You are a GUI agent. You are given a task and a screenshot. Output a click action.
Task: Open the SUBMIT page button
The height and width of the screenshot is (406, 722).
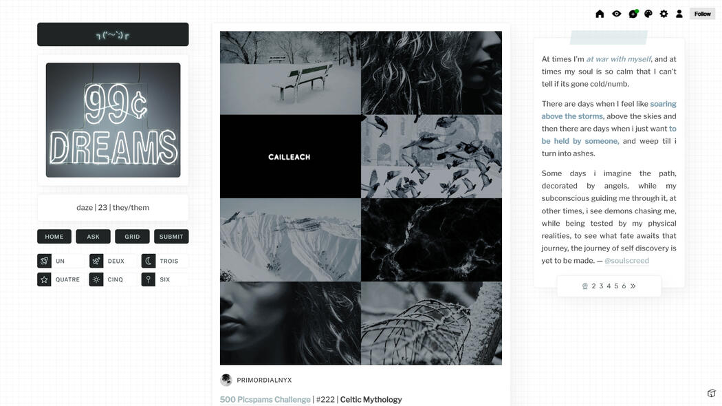(x=171, y=237)
